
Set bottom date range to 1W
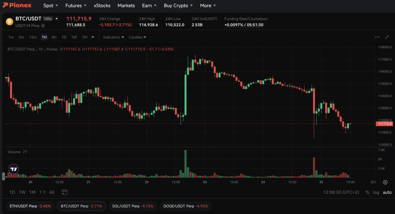click(x=22, y=192)
